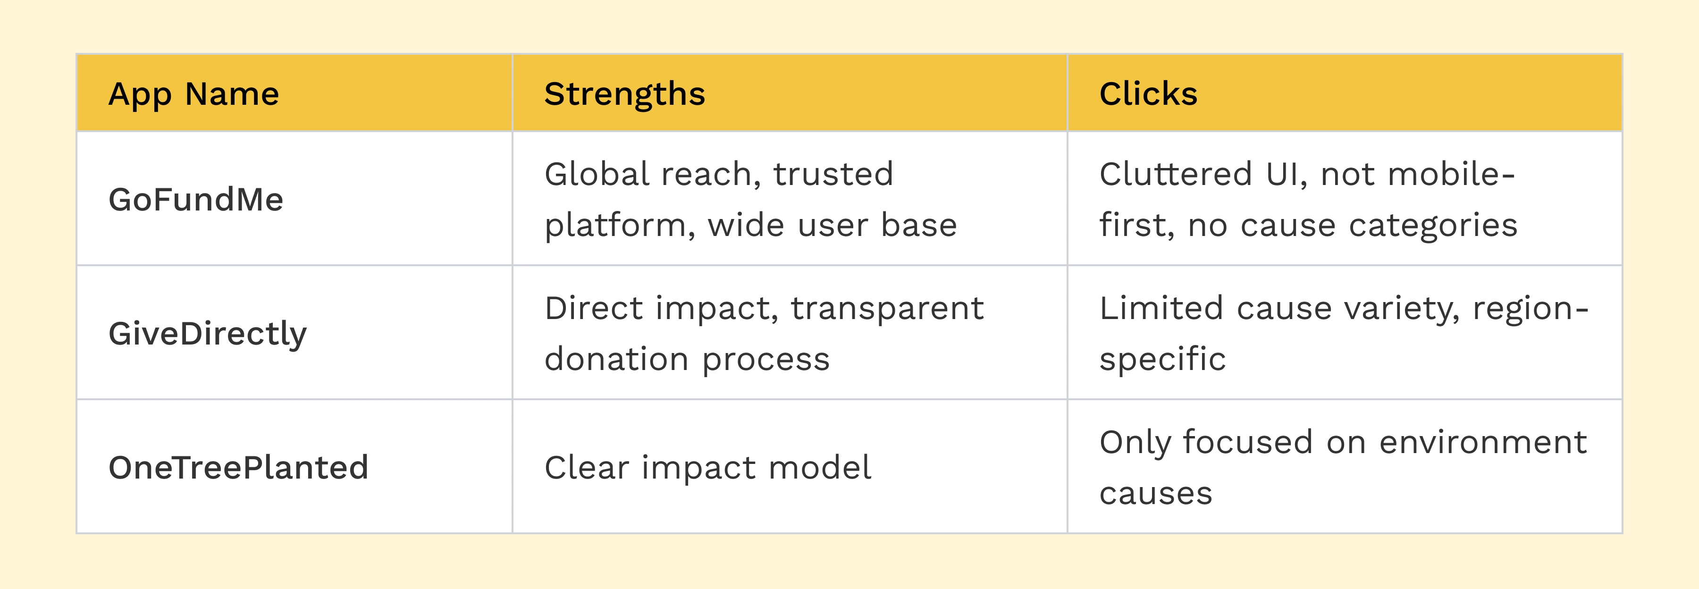Click the Strengths column header
Image resolution: width=1699 pixels, height=589 pixels.
pos(624,93)
